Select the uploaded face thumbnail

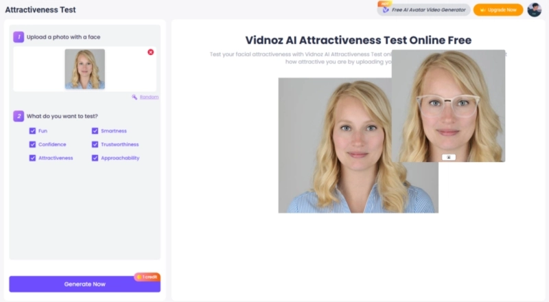pos(84,69)
